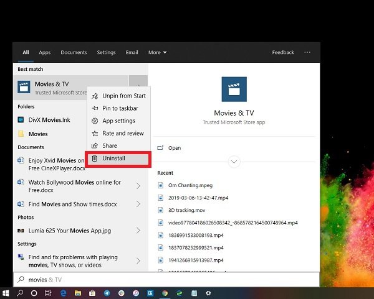Click thumbnail icon of Lumia 625 photo
The width and height of the screenshot is (374, 299).
[21, 231]
